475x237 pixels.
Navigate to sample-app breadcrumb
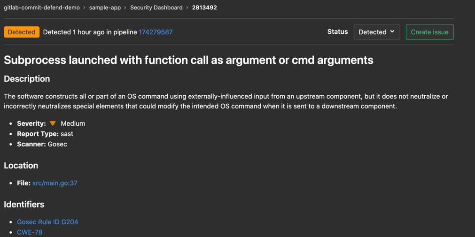click(x=105, y=8)
